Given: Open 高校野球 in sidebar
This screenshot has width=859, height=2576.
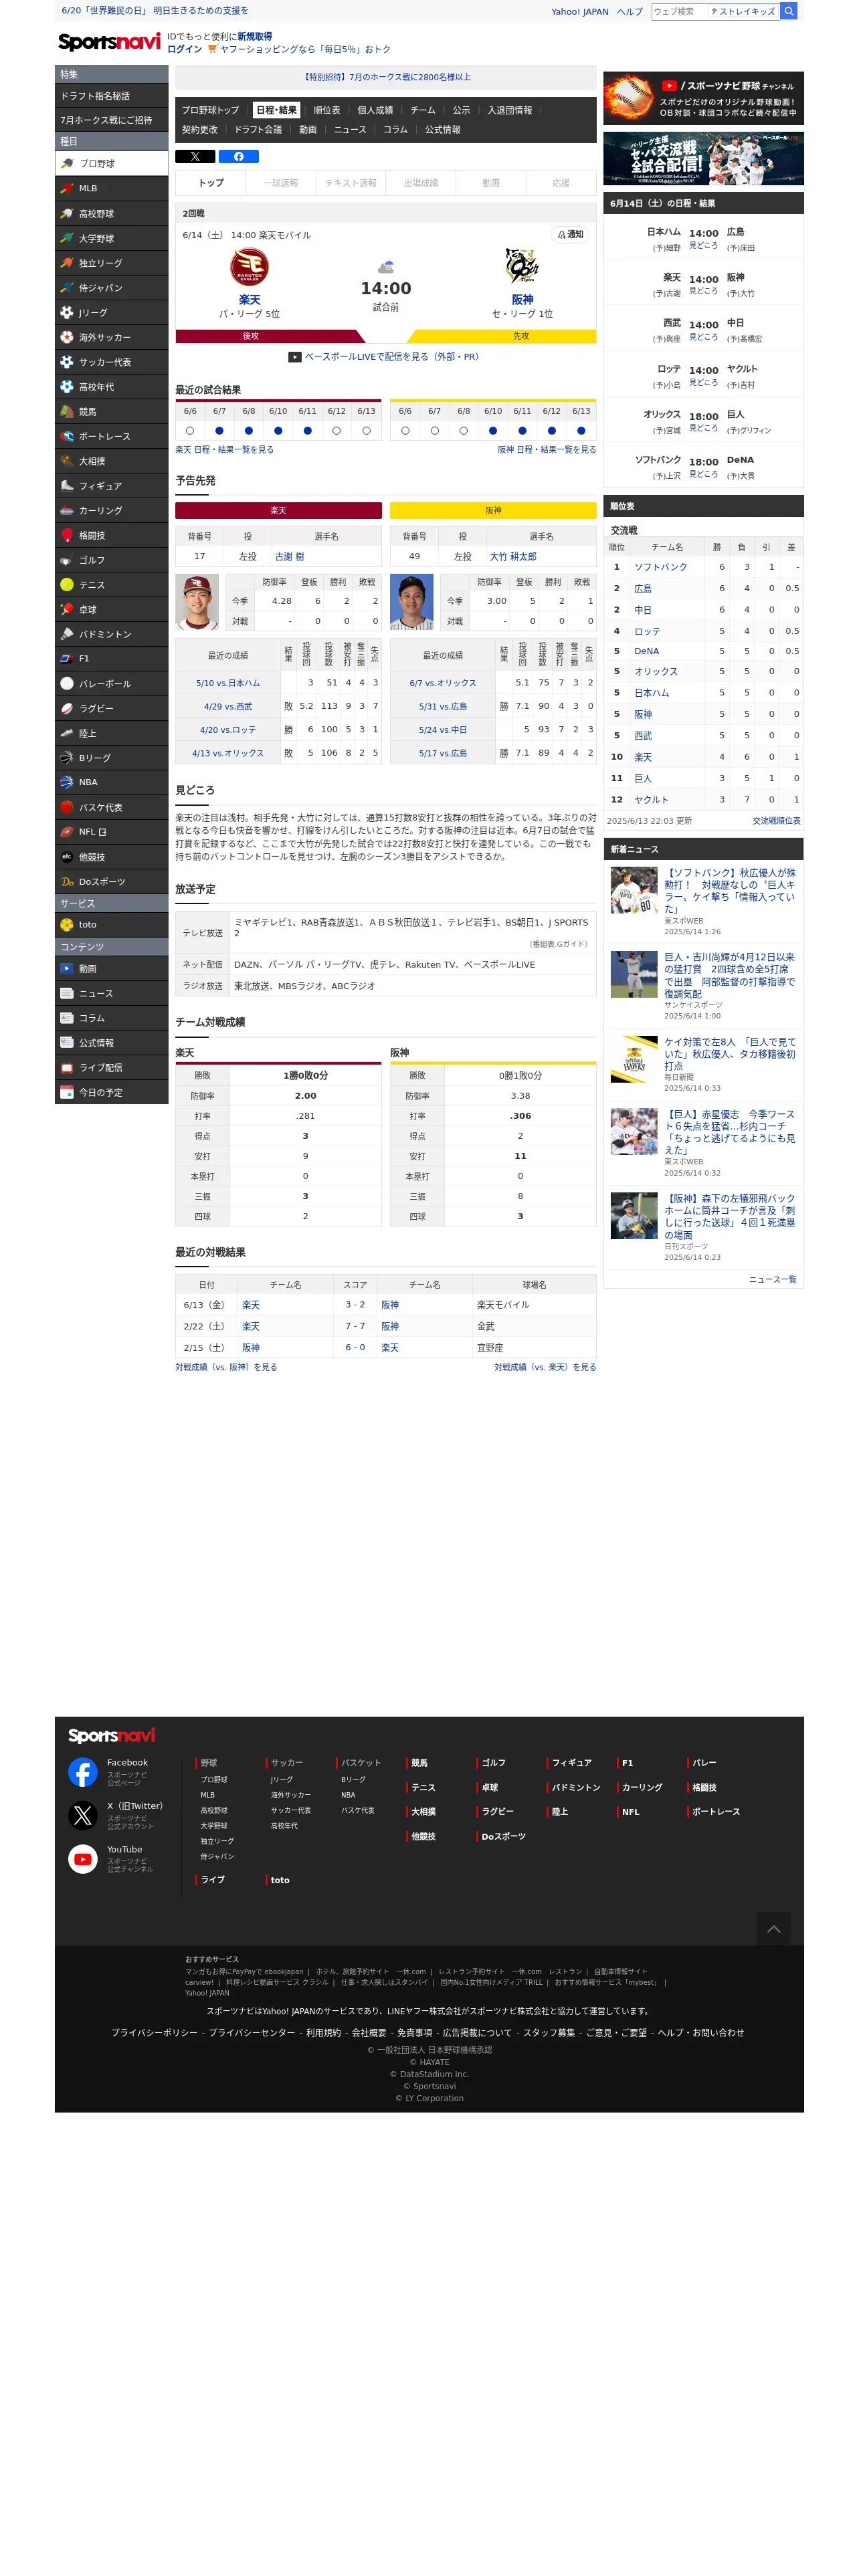Looking at the screenshot, I should [x=111, y=214].
